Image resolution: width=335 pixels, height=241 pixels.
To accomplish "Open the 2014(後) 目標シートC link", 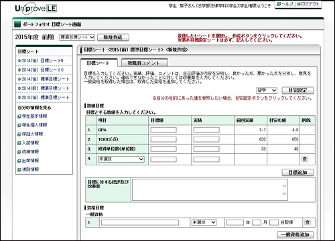I will pyautogui.click(x=42, y=70).
